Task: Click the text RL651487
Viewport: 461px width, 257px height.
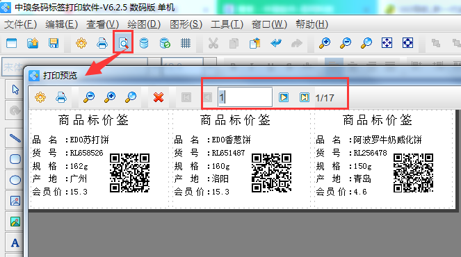Action: coord(228,153)
